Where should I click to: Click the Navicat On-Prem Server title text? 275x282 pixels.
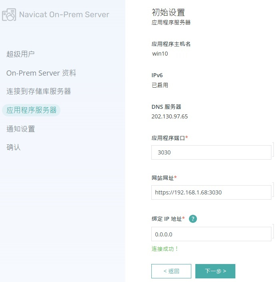64,14
